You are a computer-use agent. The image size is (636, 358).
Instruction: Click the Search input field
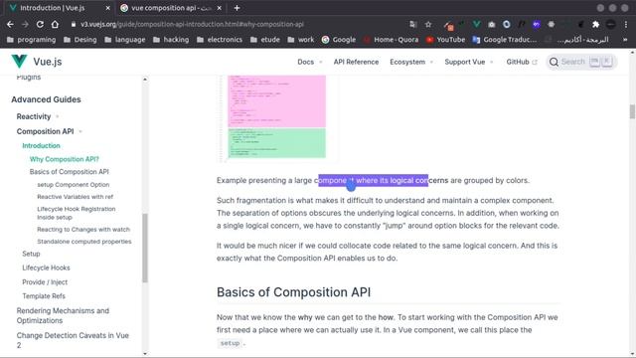tap(581, 62)
